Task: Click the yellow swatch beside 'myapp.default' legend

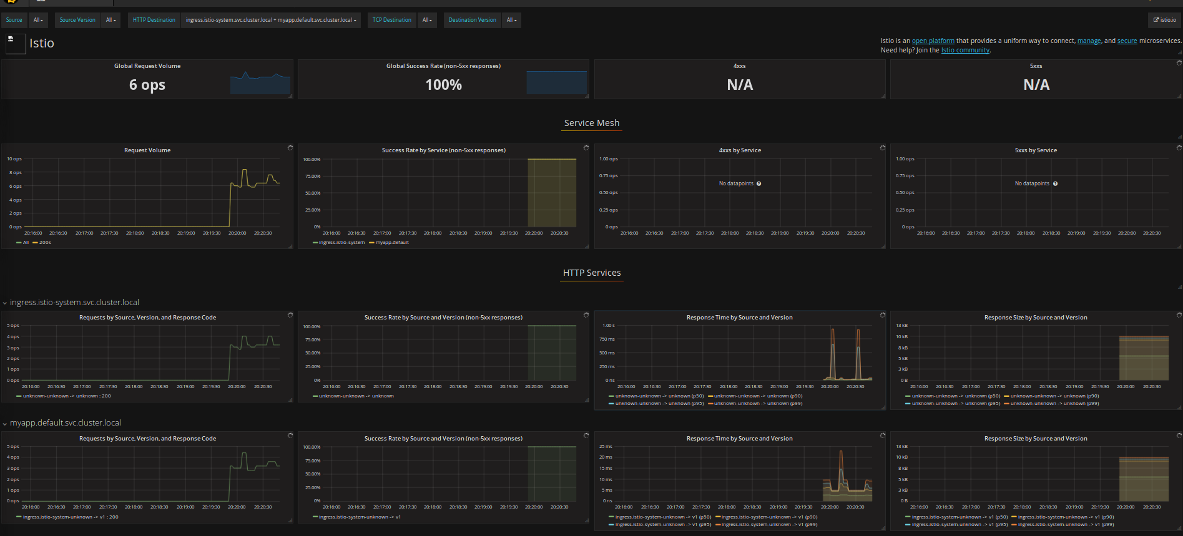Action: tap(372, 243)
